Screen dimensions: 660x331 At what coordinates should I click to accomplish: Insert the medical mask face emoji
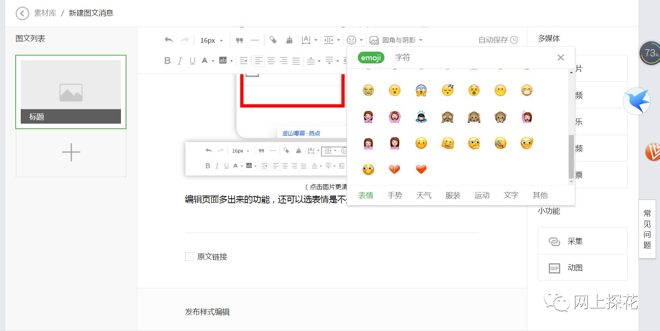click(x=527, y=90)
